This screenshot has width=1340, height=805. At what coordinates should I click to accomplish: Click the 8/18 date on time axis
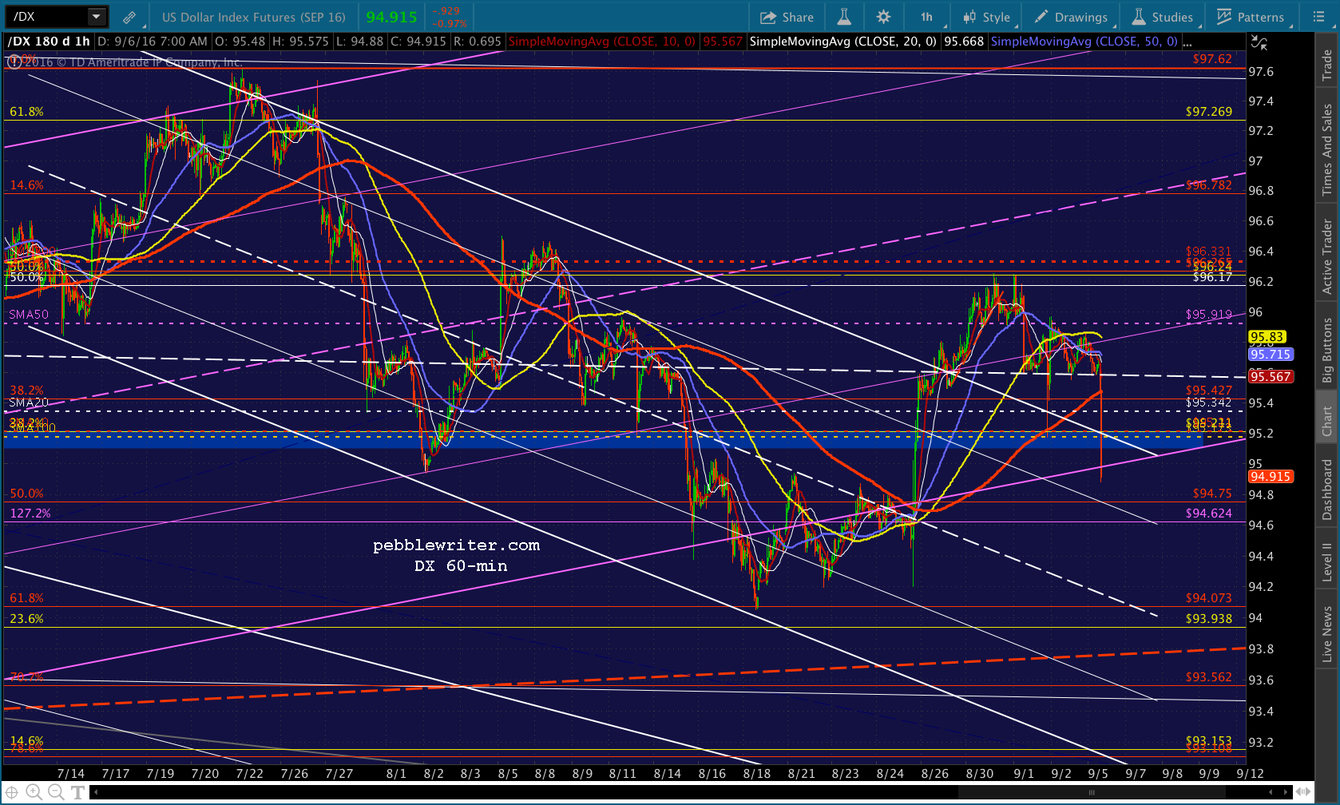click(x=757, y=773)
